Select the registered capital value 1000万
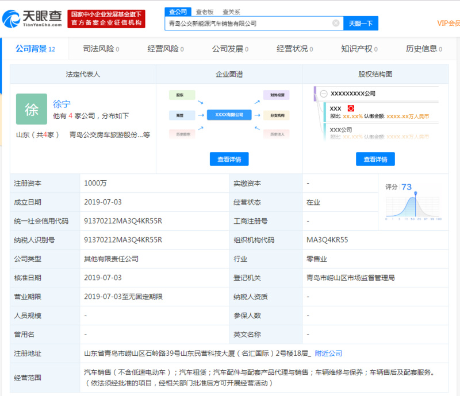The height and width of the screenshot is (396, 460). (x=95, y=183)
